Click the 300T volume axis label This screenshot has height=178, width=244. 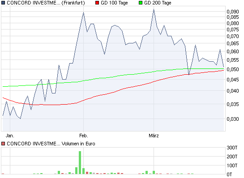click(232, 148)
